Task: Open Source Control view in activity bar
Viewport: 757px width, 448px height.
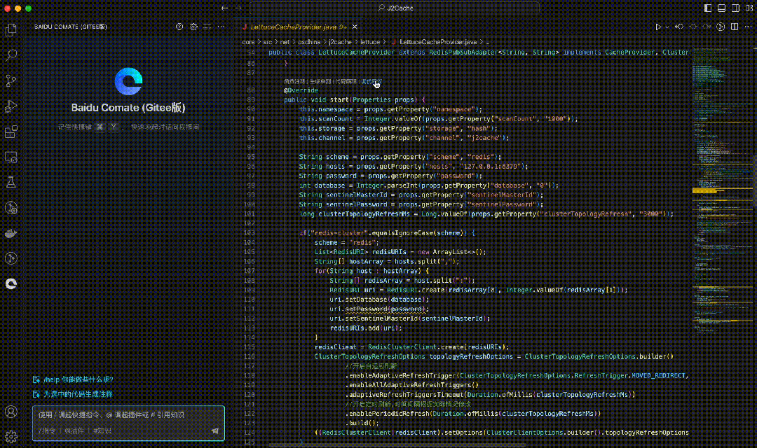Action: (x=11, y=80)
